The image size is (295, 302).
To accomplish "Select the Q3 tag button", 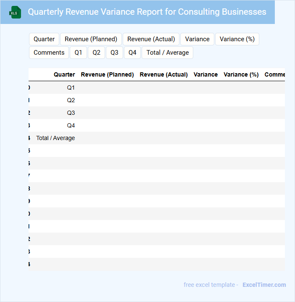I will [x=114, y=53].
